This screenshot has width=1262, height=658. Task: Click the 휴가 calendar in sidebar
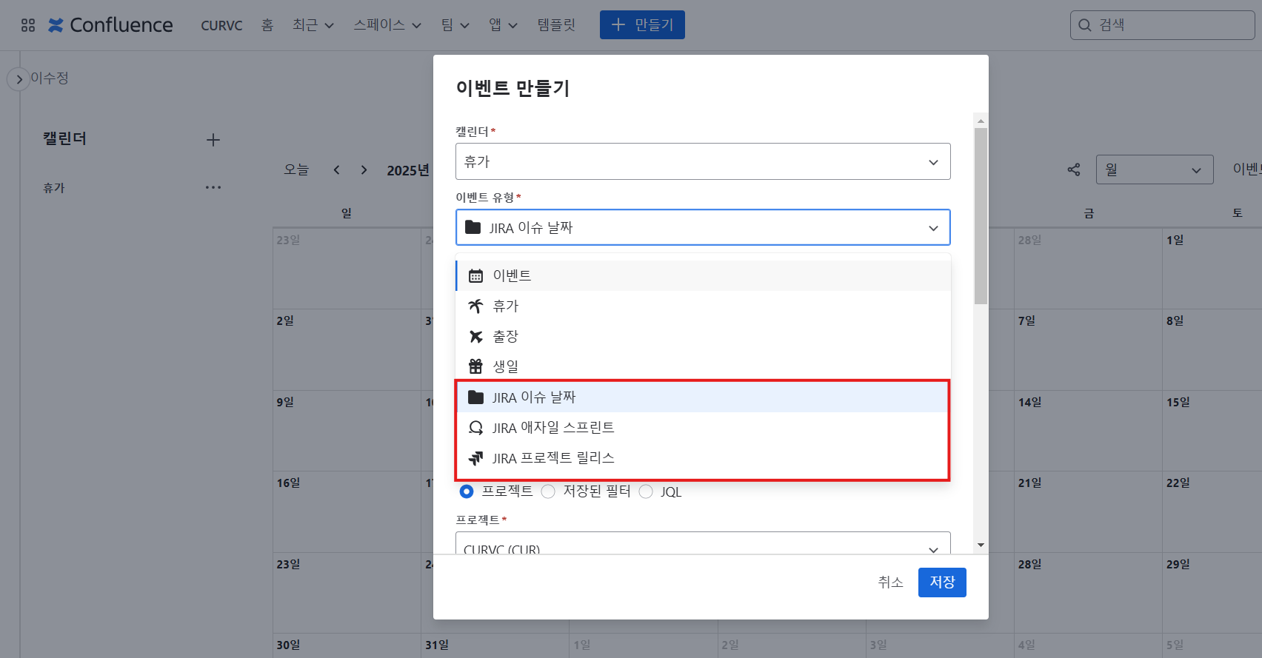(x=54, y=188)
